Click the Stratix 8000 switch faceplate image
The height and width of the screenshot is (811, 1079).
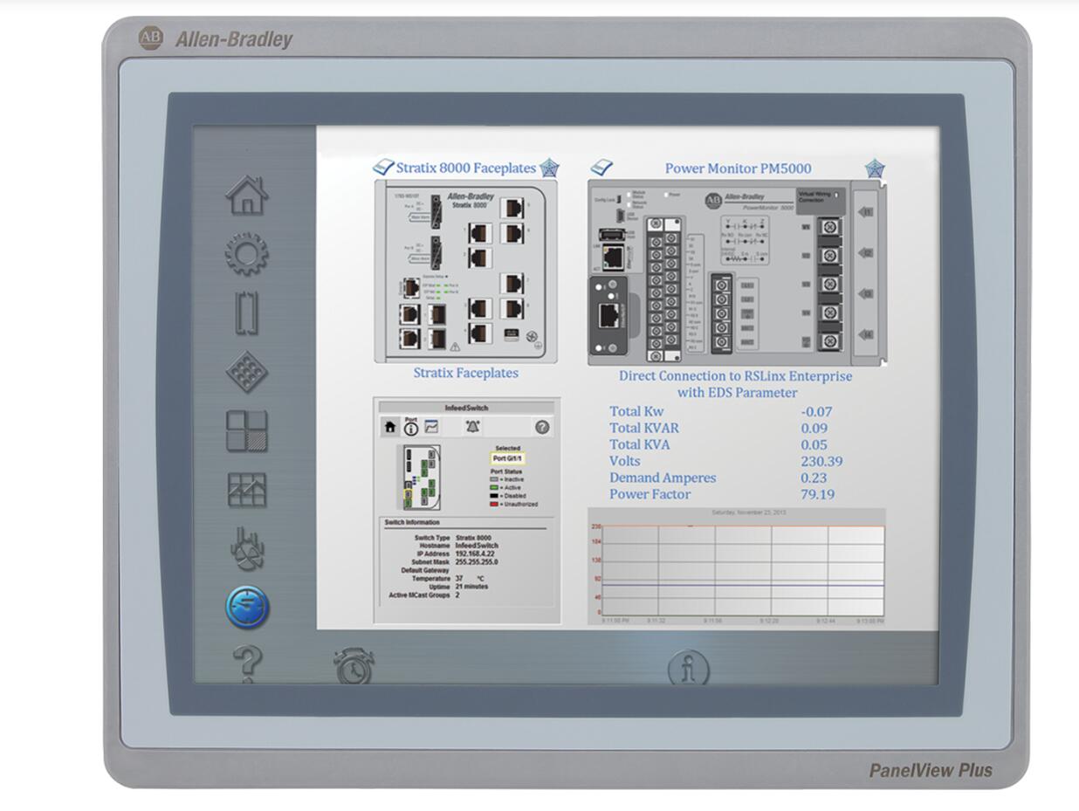tap(466, 271)
